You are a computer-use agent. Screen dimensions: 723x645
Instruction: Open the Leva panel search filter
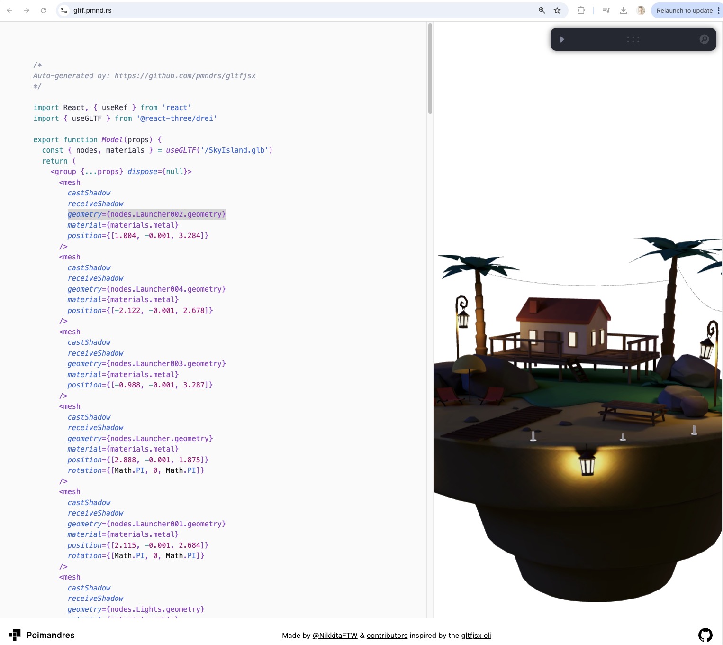704,39
